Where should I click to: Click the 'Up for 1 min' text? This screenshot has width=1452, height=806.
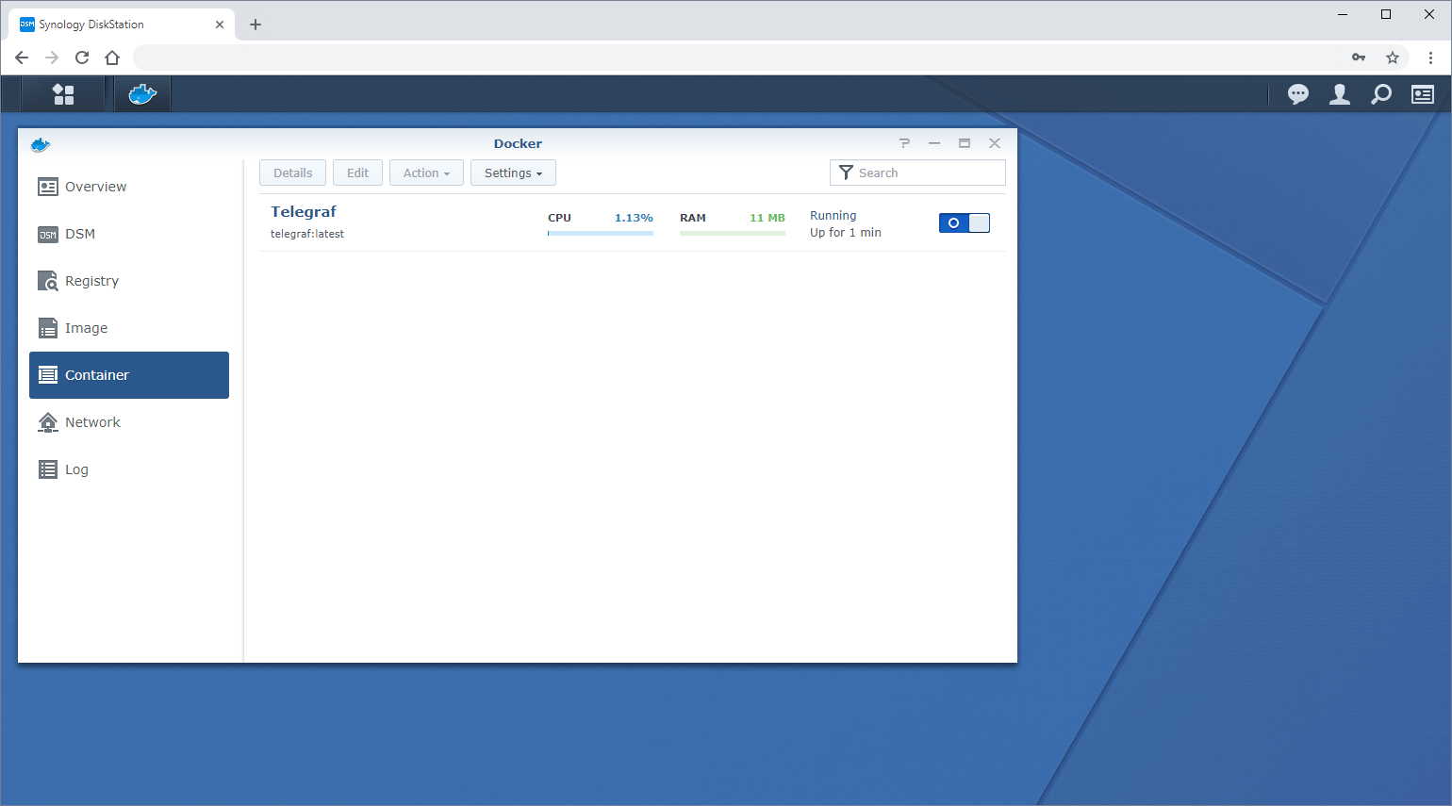pyautogui.click(x=846, y=233)
